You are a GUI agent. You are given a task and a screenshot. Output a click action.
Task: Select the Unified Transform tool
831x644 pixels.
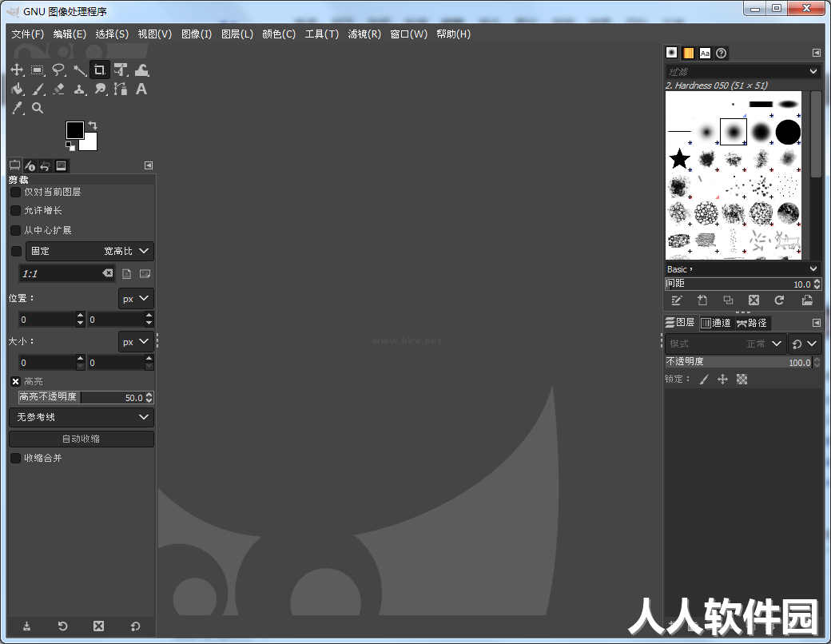pos(121,70)
